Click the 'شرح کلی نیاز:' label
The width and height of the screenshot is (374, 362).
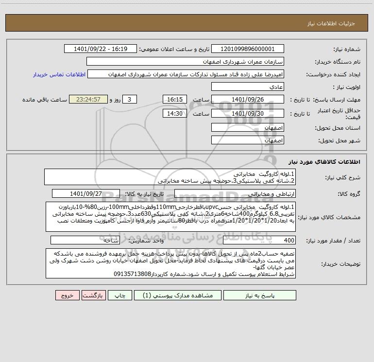343,177
